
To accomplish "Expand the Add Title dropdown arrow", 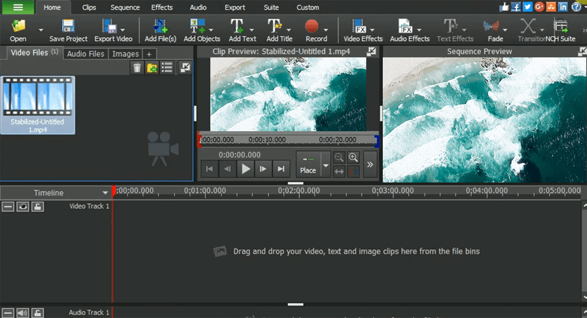I will pyautogui.click(x=289, y=30).
